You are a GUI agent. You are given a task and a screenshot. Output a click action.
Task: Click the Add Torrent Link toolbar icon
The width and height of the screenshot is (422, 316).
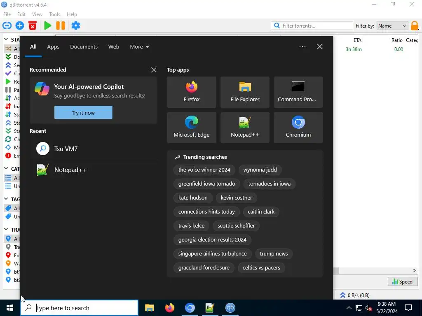pos(7,26)
